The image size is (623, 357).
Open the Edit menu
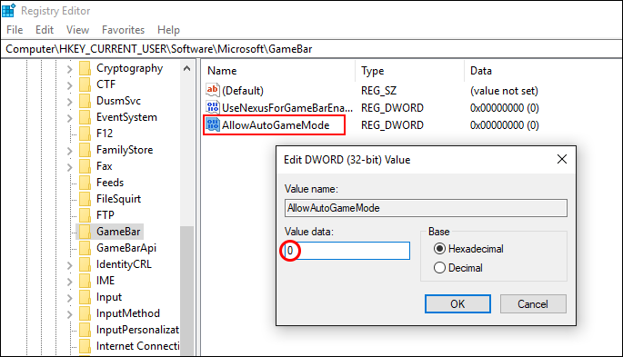tap(45, 30)
